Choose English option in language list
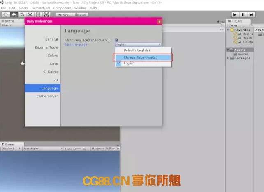This screenshot has height=192, width=264. click(x=143, y=63)
